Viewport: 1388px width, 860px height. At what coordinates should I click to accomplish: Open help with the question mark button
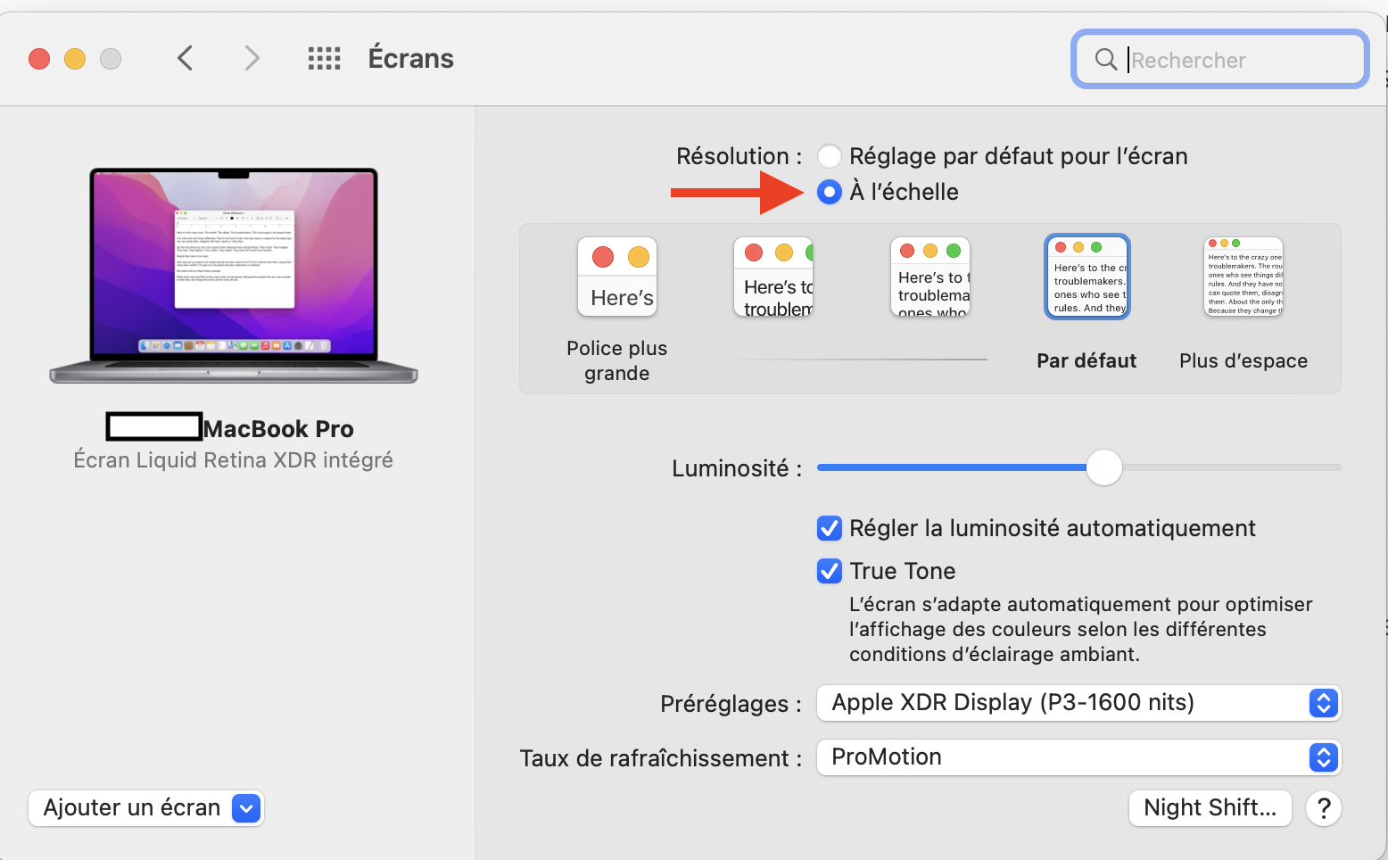click(x=1323, y=808)
